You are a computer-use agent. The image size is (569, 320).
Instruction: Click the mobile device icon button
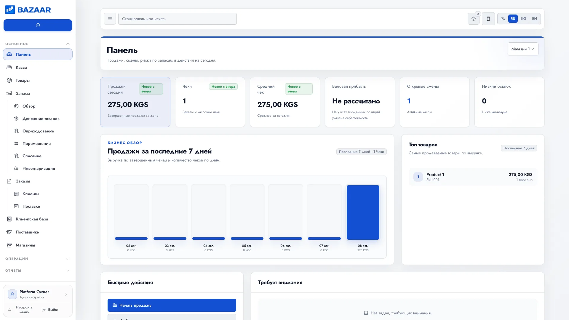pyautogui.click(x=488, y=19)
